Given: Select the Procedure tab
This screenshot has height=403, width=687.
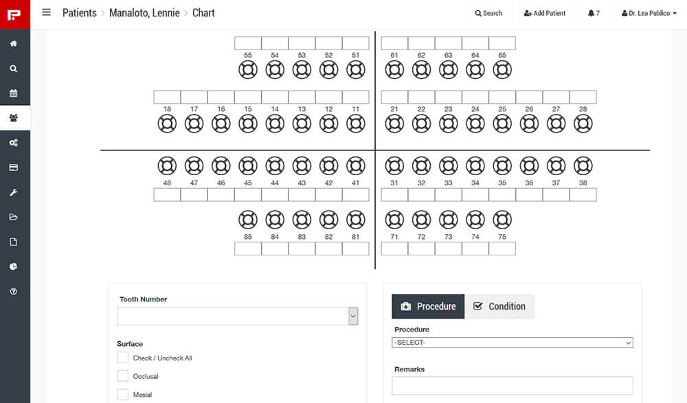Looking at the screenshot, I should 428,306.
